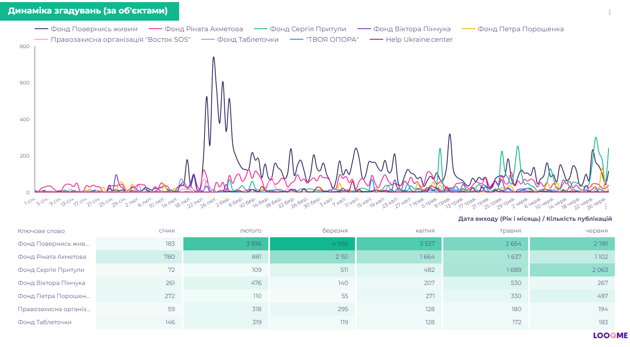630x347 pixels.
Task: Toggle the Фонд Повернись живим legend series
Action: click(x=86, y=29)
